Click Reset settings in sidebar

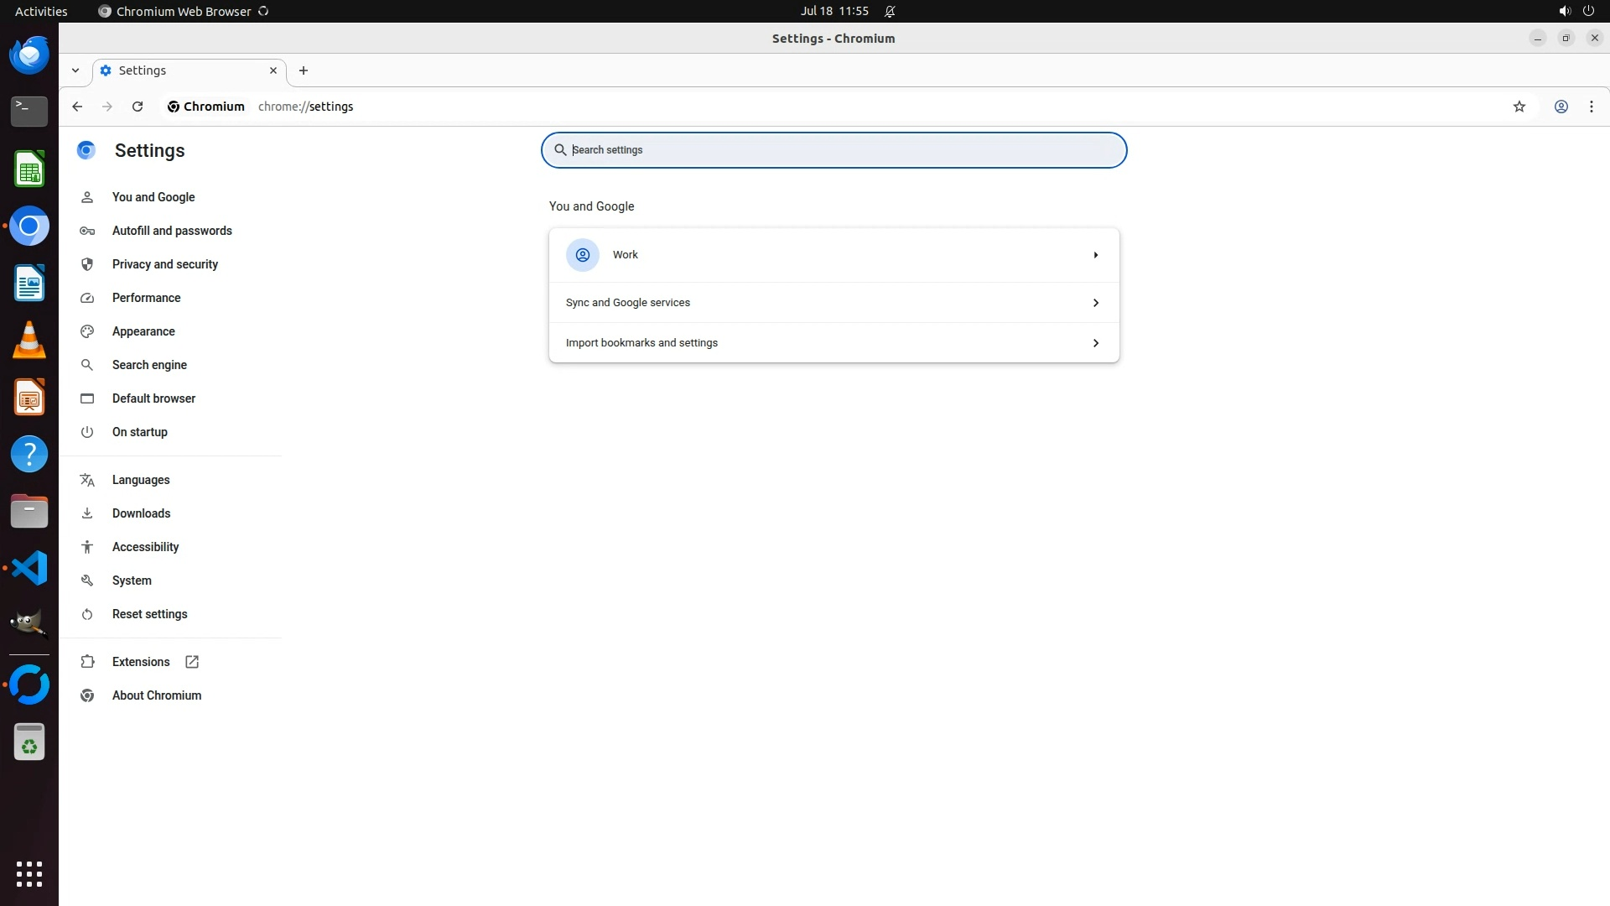pyautogui.click(x=149, y=614)
